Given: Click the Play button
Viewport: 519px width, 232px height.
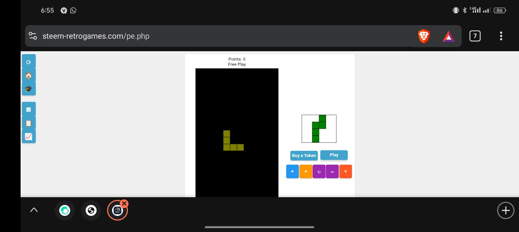Looking at the screenshot, I should point(334,155).
